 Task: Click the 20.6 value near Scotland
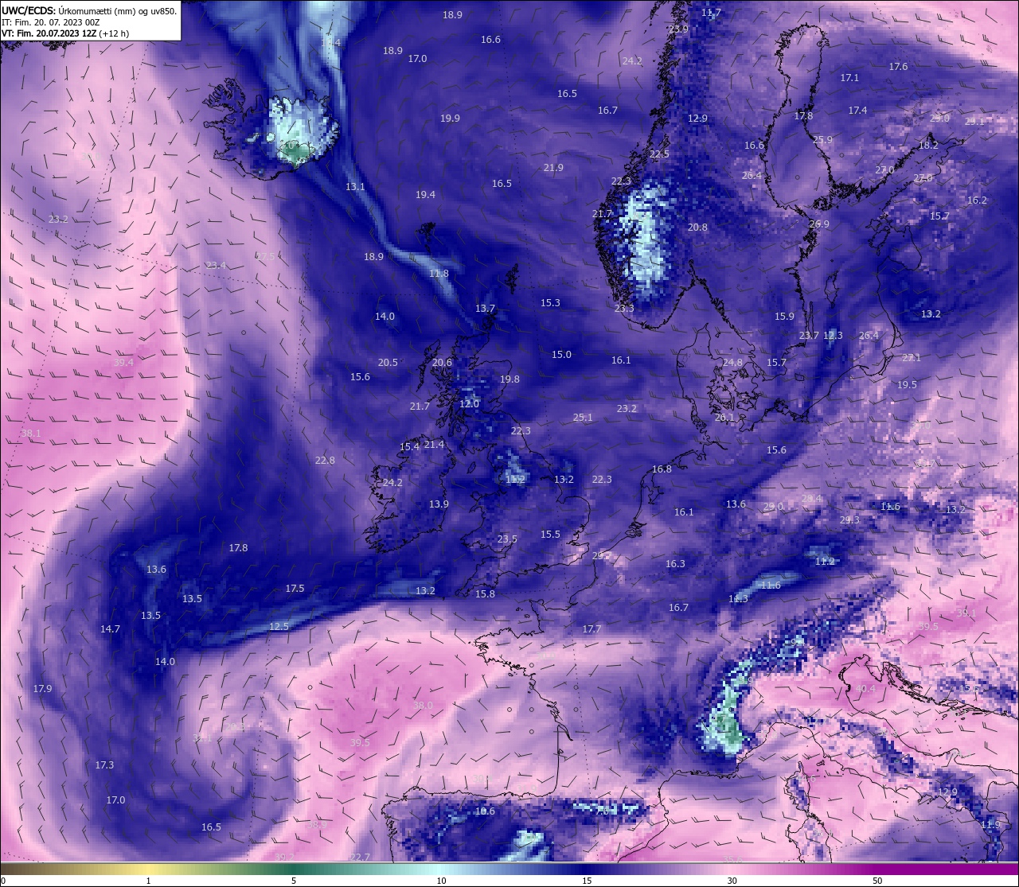click(442, 363)
